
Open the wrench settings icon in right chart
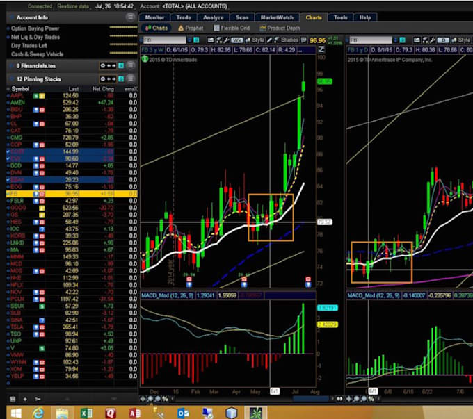(433, 40)
